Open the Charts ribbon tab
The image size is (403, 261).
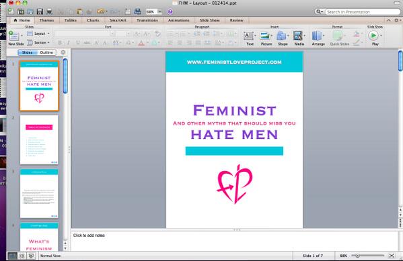pos(93,20)
